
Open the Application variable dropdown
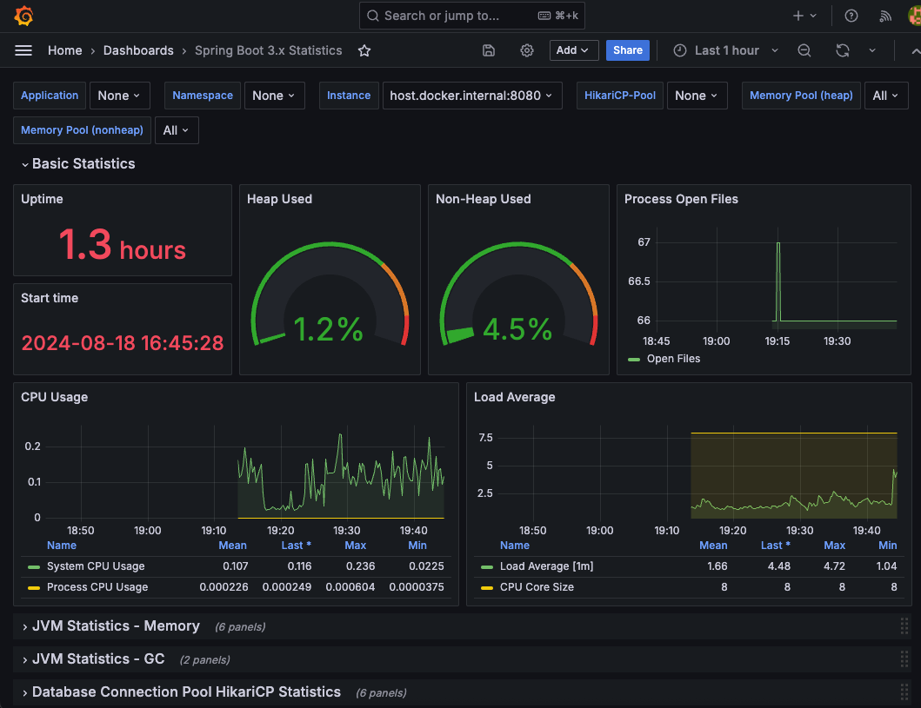(119, 96)
